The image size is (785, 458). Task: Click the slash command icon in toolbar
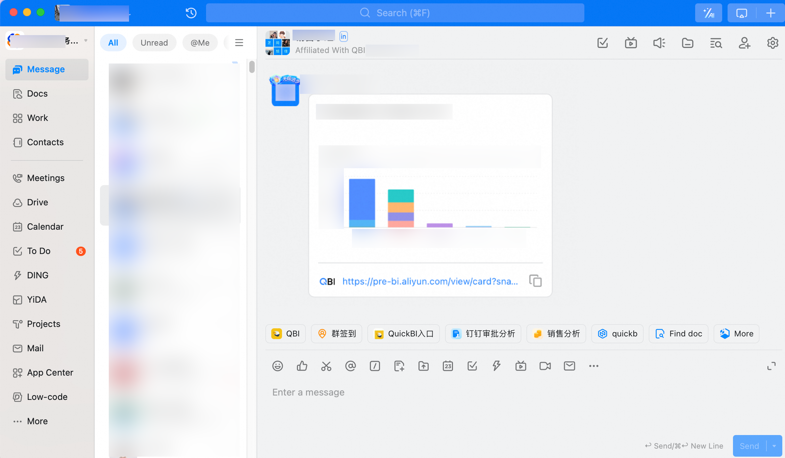375,366
